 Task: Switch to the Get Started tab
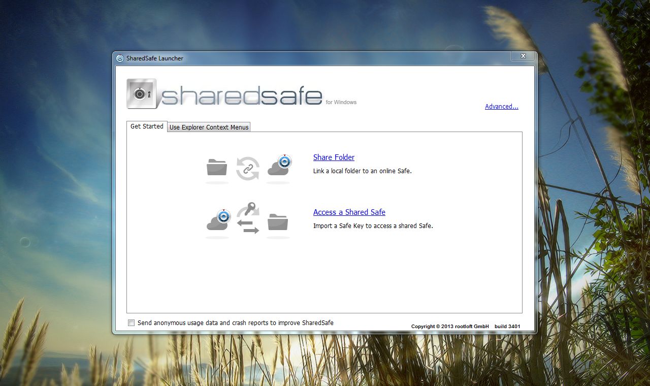click(147, 126)
